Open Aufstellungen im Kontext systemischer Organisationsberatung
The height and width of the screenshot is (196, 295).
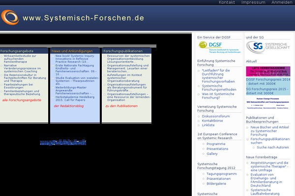tap(124, 78)
